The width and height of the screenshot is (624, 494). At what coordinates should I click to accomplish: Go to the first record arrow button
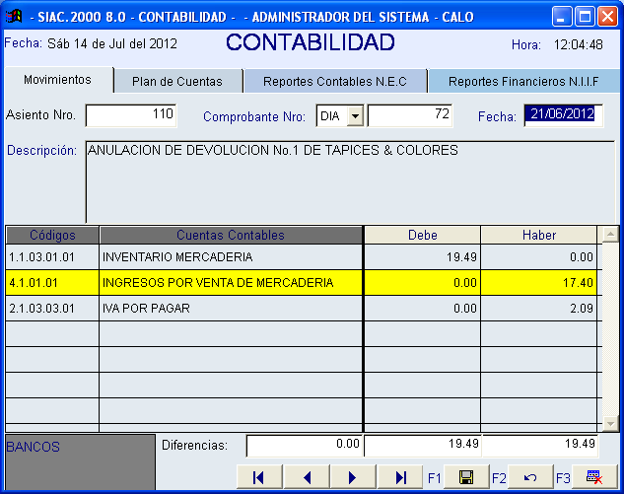coord(259,477)
